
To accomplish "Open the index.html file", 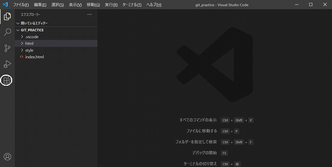I will click(35, 57).
